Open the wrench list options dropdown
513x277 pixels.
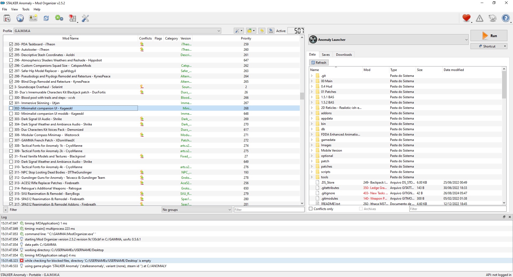tap(239, 31)
